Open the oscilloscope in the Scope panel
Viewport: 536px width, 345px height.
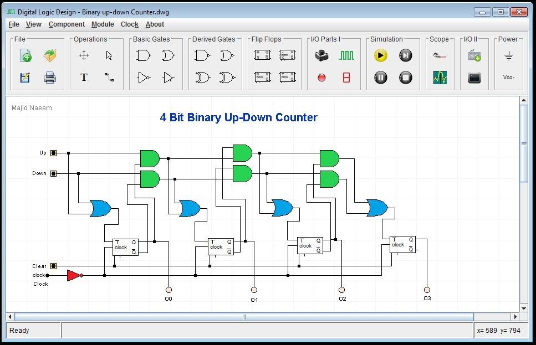pos(440,77)
